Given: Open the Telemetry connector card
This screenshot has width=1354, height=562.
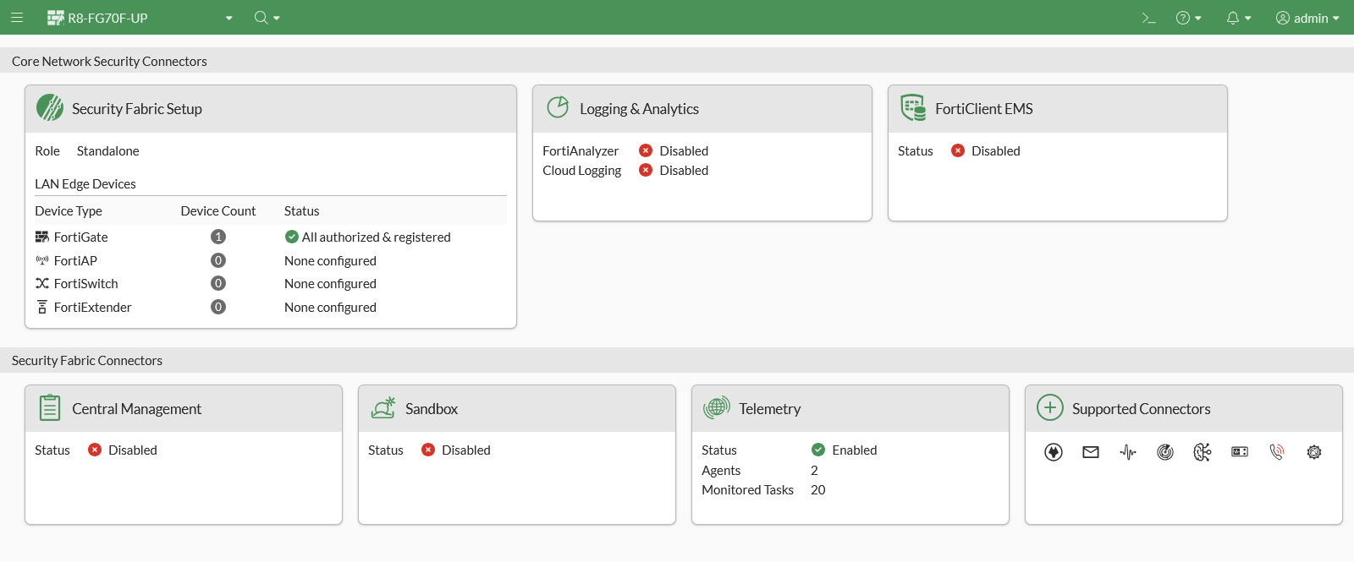Looking at the screenshot, I should pos(769,409).
